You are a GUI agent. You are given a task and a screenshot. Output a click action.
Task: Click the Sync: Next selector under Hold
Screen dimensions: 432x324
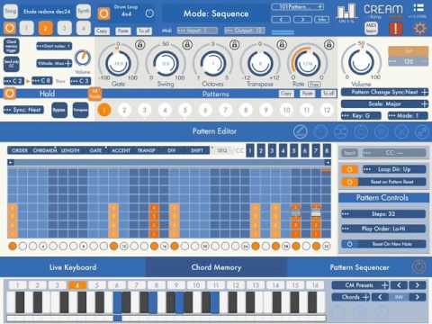point(23,110)
